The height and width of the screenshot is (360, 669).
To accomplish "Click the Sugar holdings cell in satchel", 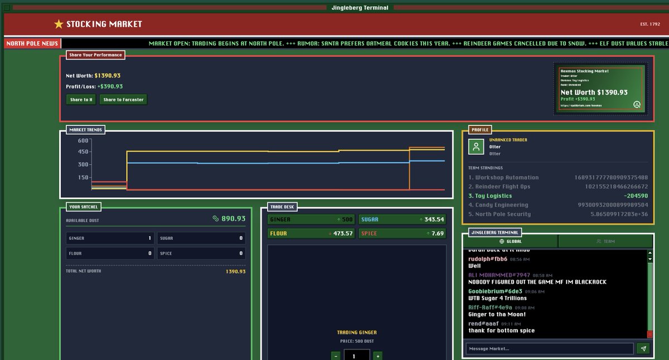I will pyautogui.click(x=201, y=238).
